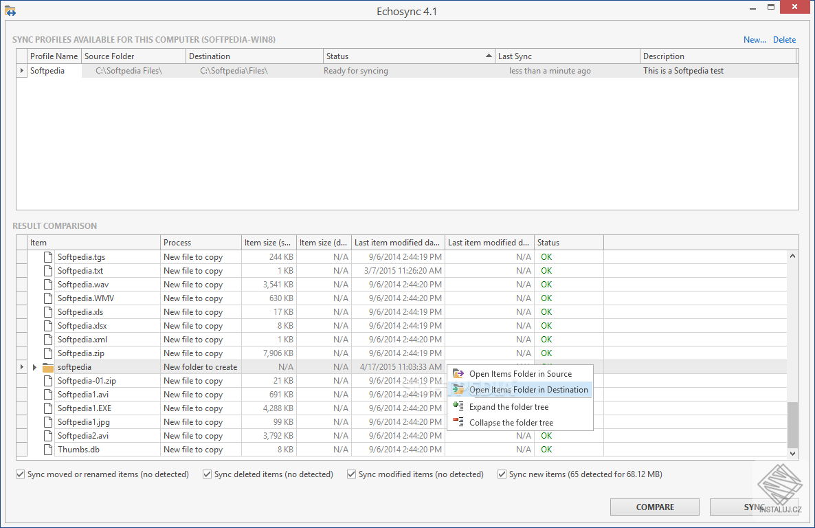
Task: Click the Softpedia.wav file icon
Action: [x=48, y=285]
